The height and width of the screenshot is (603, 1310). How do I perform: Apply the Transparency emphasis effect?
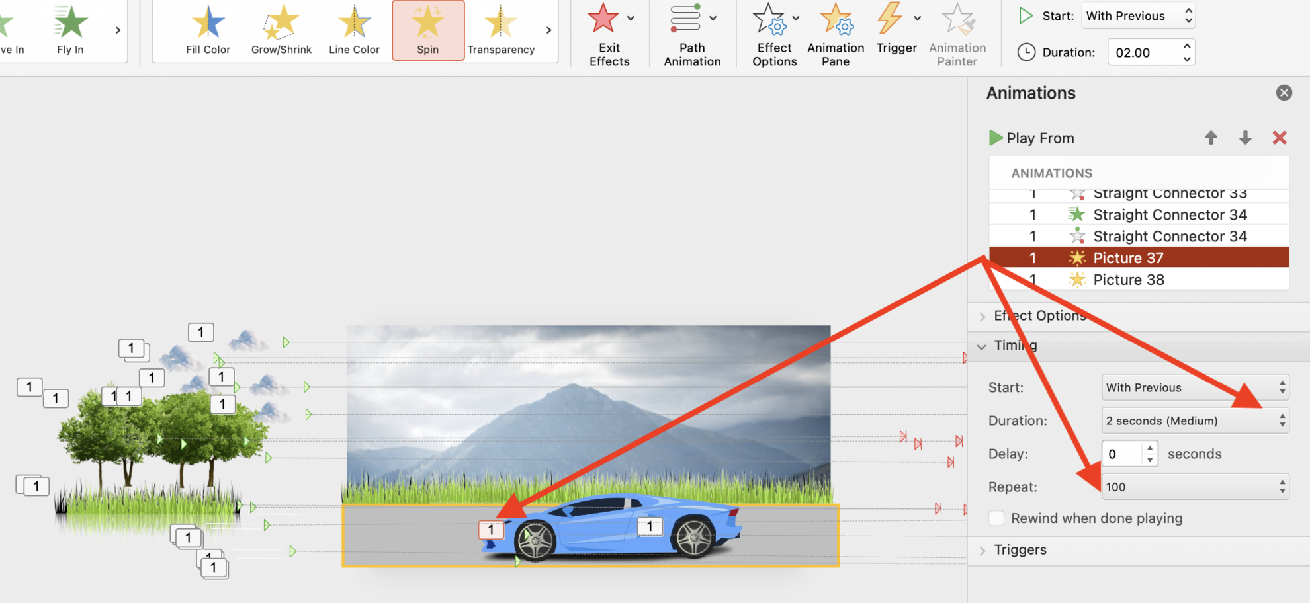pyautogui.click(x=501, y=30)
